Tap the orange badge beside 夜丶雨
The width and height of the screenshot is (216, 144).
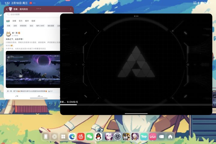pos(19,33)
